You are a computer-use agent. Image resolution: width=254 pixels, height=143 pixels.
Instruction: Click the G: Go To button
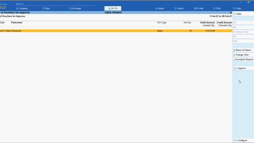[x=113, y=8]
